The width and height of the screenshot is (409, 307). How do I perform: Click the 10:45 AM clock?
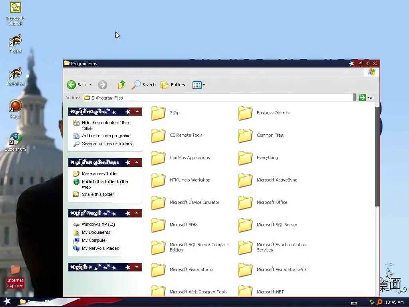[x=394, y=302]
